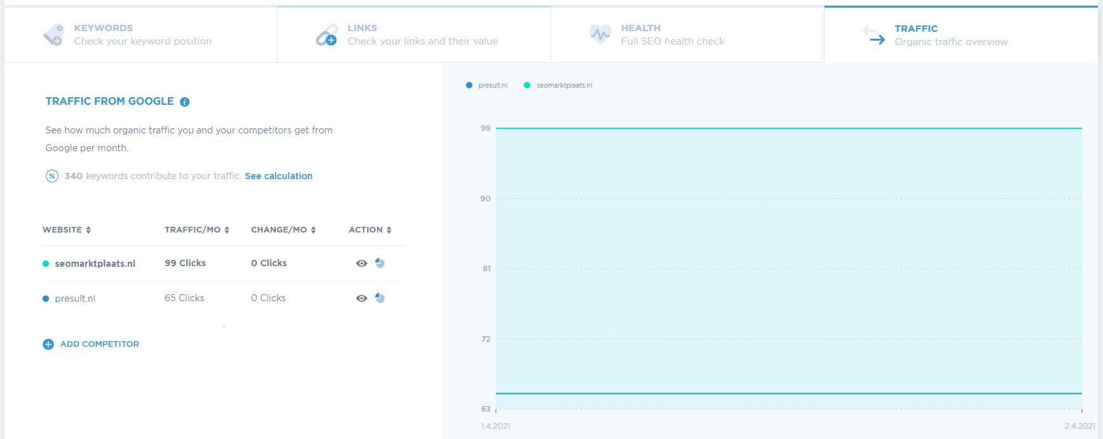Click the 0 Clicks change for seomarktplaats.nl
Screen dimensions: 1103x439
(x=269, y=263)
